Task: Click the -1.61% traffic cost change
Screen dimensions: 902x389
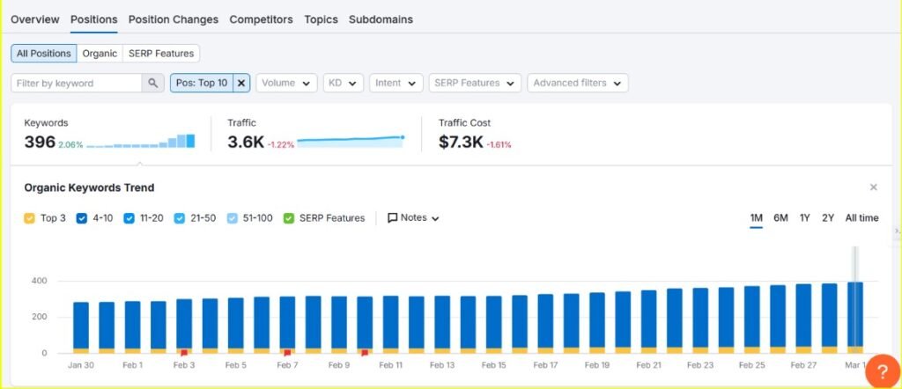Action: pyautogui.click(x=499, y=145)
